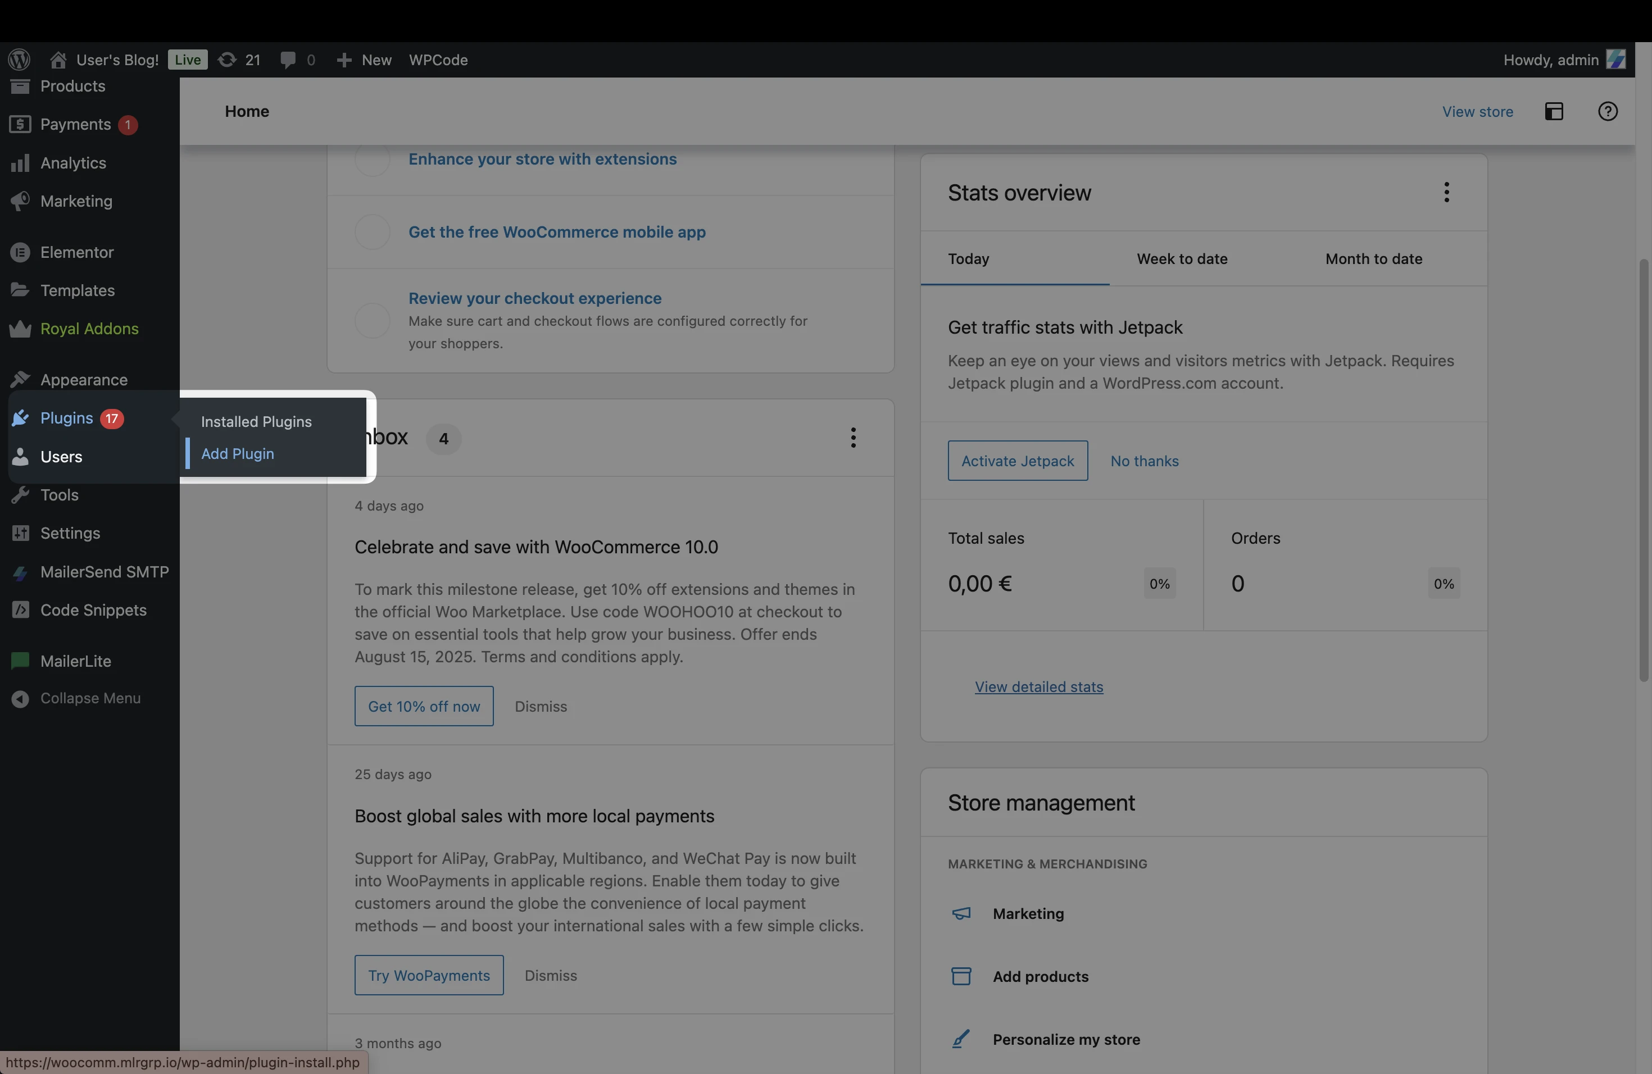Open the activity panel layout icon
Viewport: 1652px width, 1074px height.
(x=1554, y=111)
